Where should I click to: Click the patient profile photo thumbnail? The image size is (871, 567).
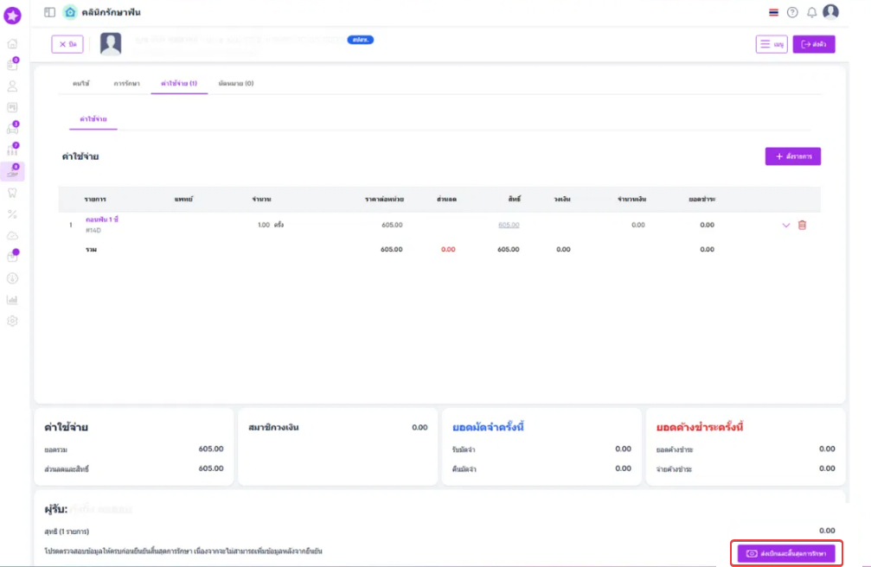[111, 44]
